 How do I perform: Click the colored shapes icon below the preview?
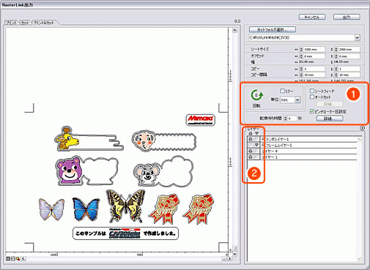[x=18, y=258]
